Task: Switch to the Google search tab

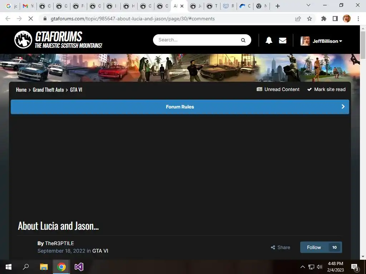Action: (x=11, y=6)
